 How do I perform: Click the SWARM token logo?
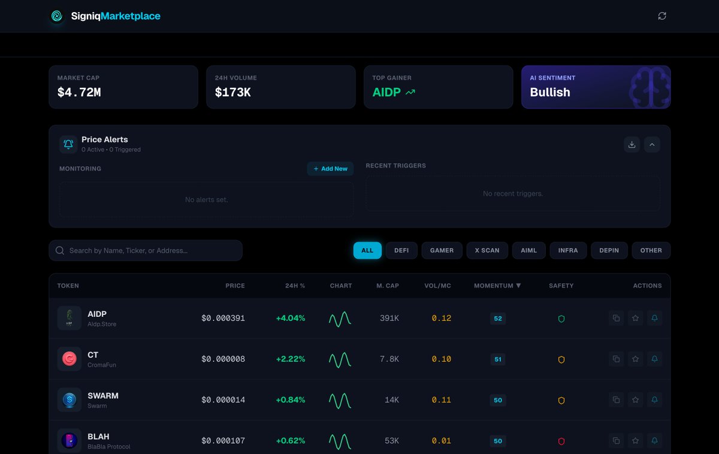coord(70,399)
